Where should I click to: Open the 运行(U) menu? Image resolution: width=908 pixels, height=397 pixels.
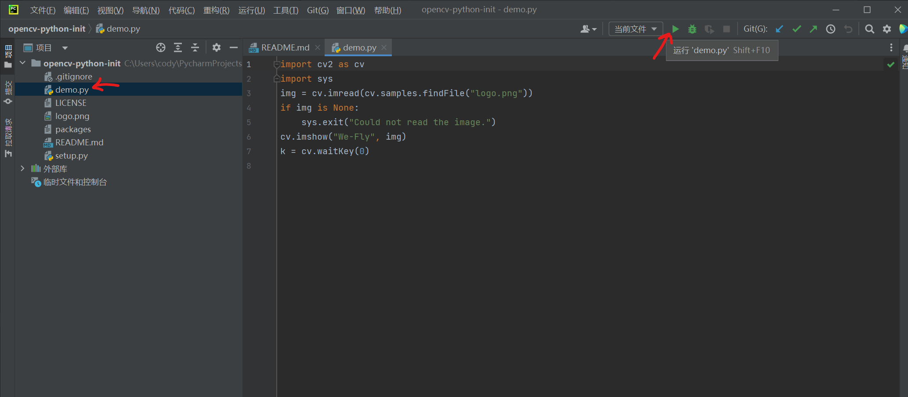(251, 10)
